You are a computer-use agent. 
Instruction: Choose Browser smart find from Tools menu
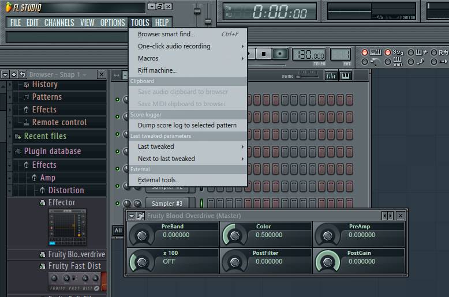188,34
